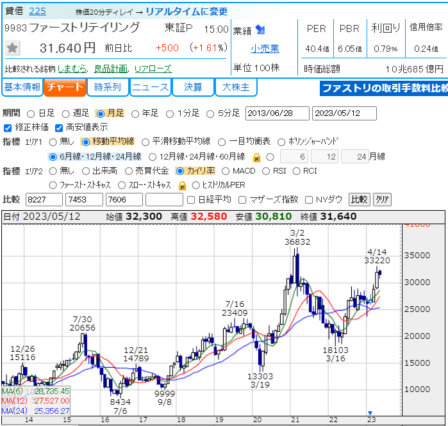Toggle the 高安値表示 checkbox

59,128
